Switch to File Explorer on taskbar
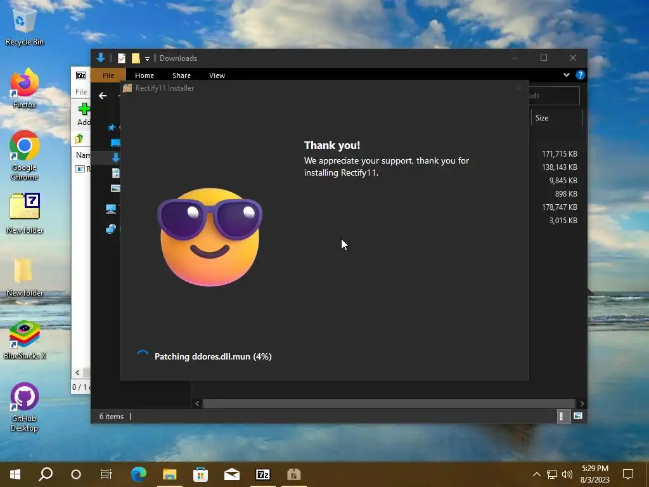The width and height of the screenshot is (649, 487). pos(170,474)
